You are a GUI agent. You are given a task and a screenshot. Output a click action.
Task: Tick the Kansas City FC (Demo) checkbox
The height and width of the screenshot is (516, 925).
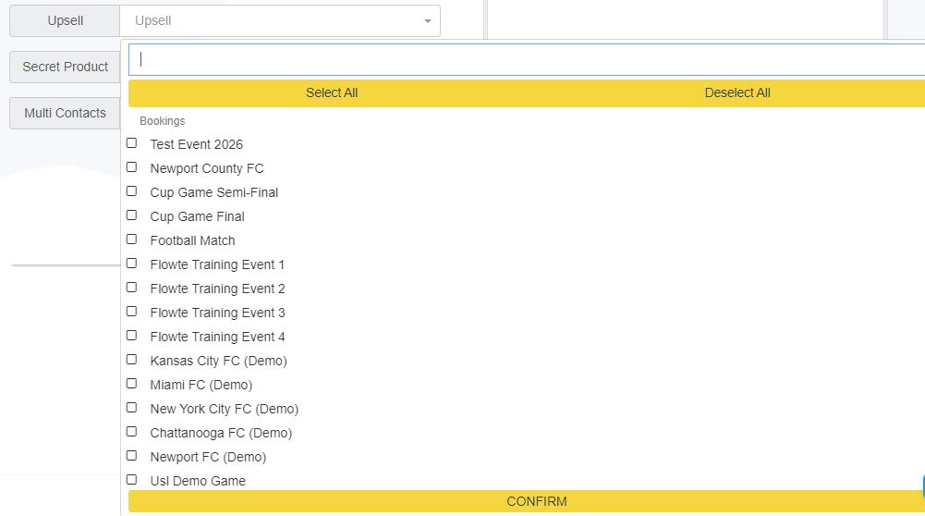131,360
